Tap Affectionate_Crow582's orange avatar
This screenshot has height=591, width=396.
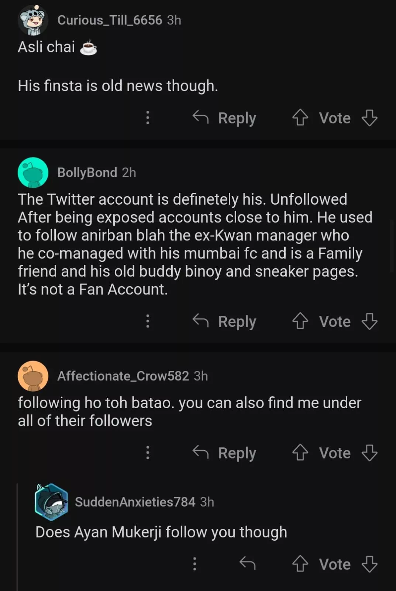(x=33, y=376)
